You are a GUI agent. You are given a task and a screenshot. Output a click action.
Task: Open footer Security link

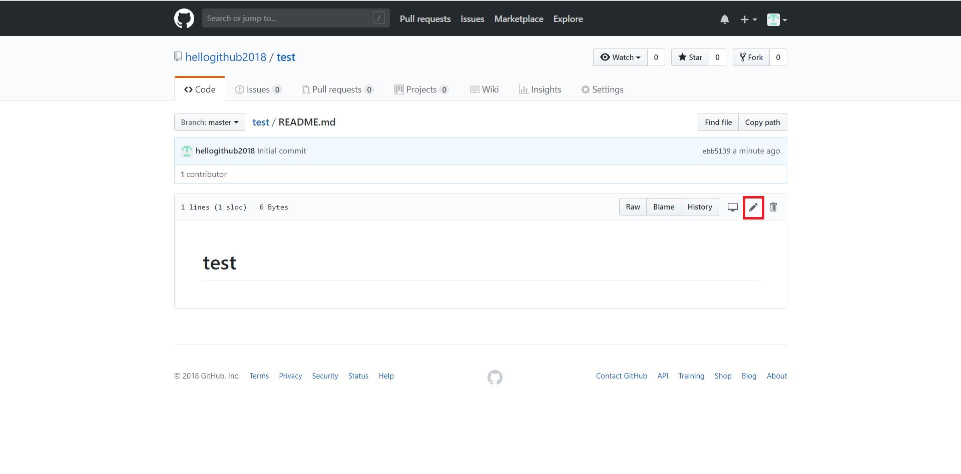pos(325,376)
